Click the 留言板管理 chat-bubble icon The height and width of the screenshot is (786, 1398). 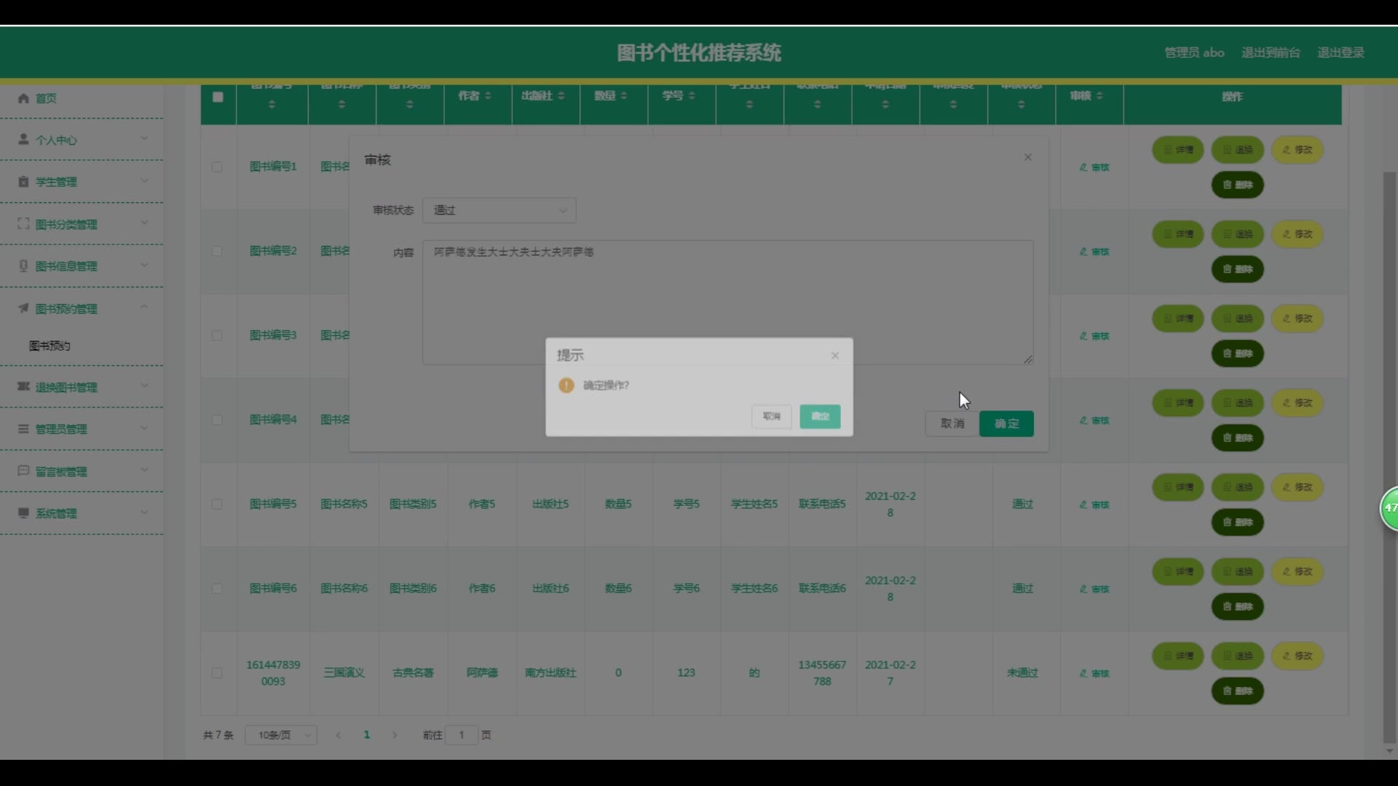23,471
